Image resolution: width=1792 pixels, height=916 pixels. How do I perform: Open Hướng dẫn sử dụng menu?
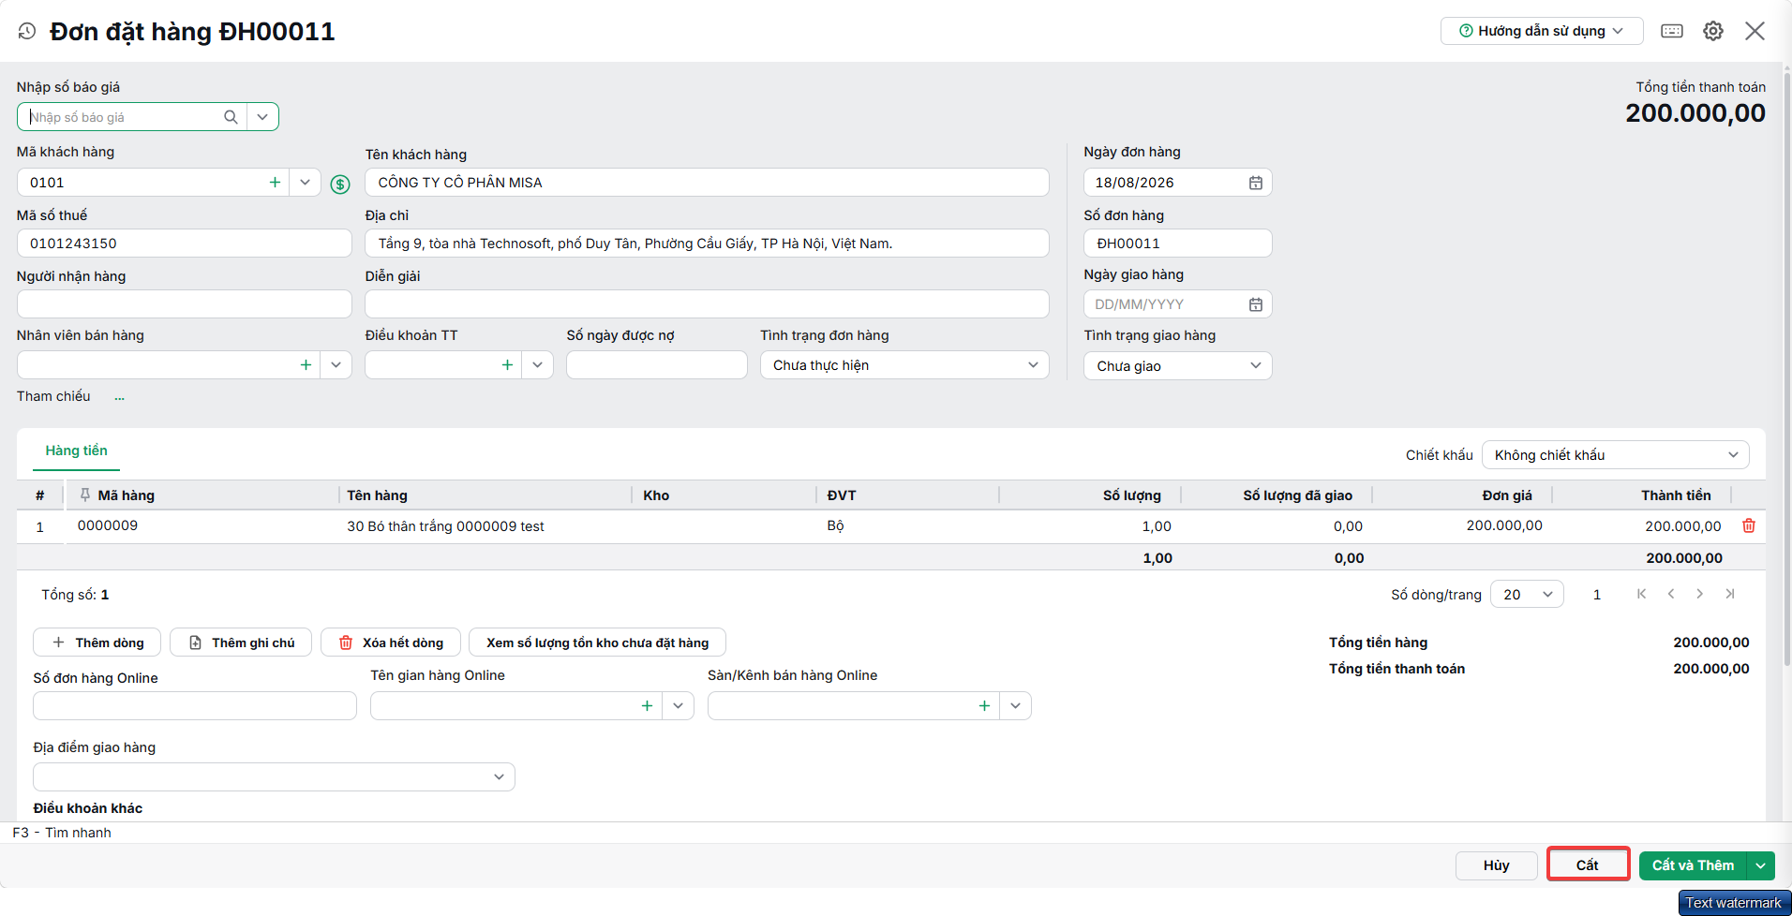tap(1542, 31)
